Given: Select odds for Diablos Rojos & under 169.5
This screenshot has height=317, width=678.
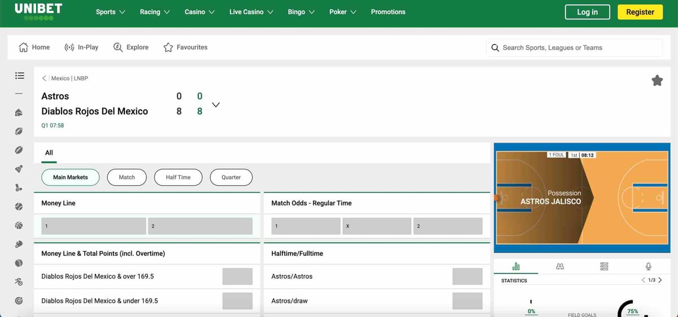Looking at the screenshot, I should [x=237, y=301].
